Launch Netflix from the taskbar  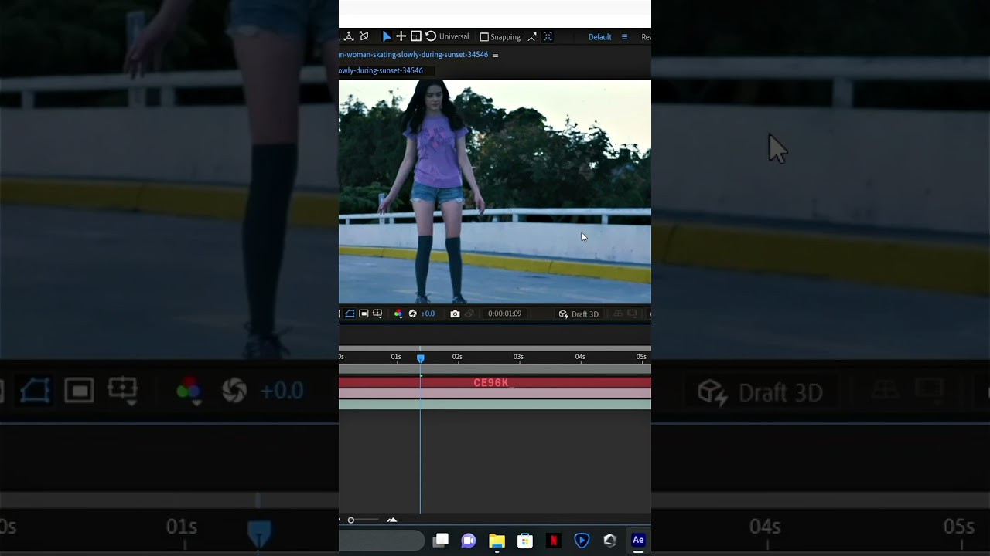click(554, 541)
